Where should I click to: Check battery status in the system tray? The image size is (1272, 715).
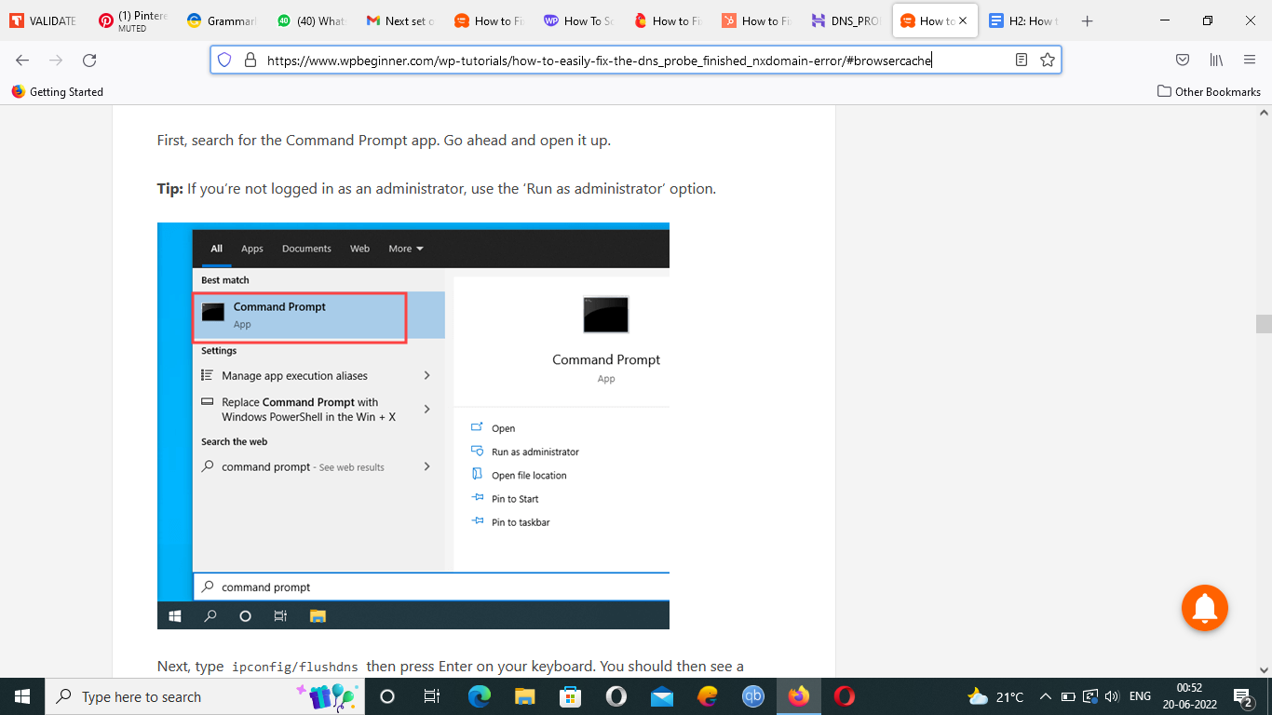click(1068, 696)
